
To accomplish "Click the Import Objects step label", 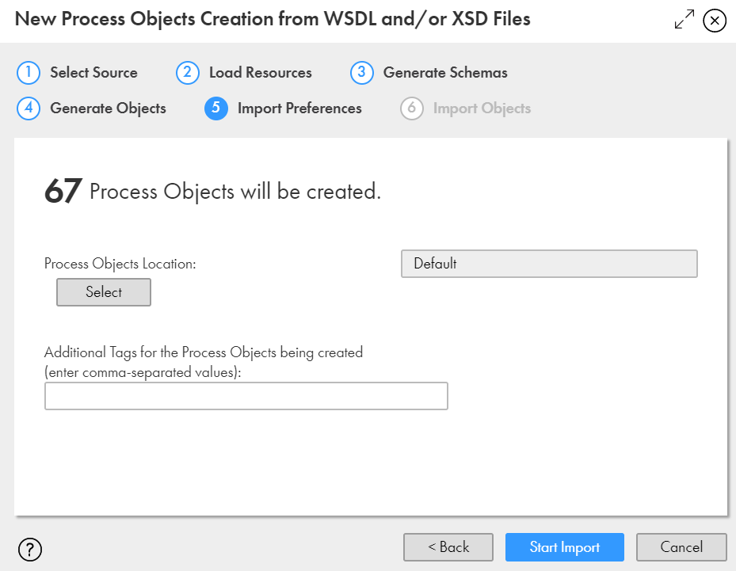I will pyautogui.click(x=482, y=108).
